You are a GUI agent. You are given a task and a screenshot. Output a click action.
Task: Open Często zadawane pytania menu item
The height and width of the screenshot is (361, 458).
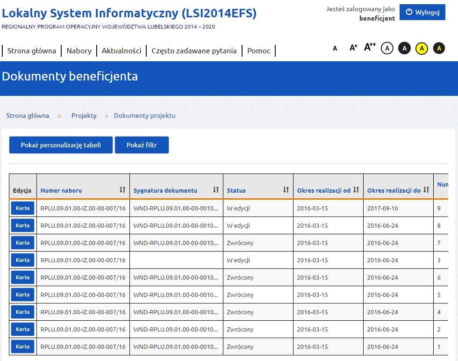pyautogui.click(x=194, y=51)
